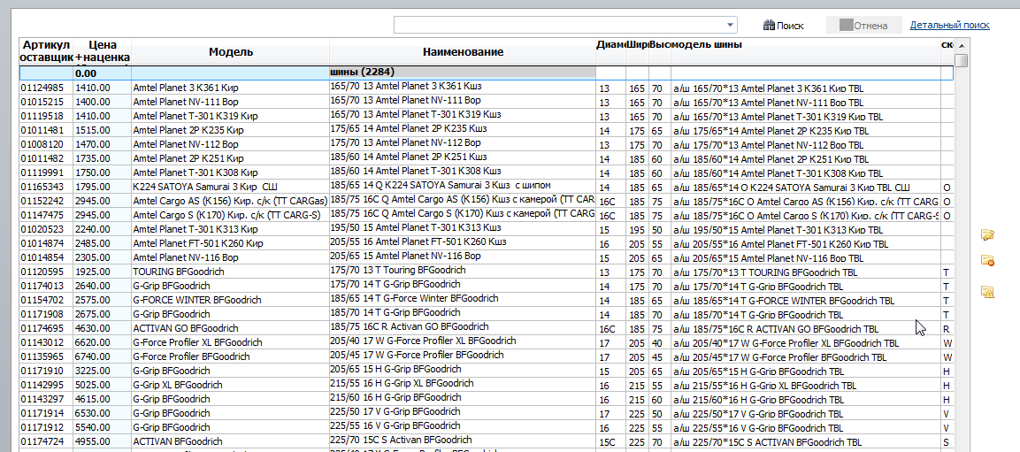Viewport: 1020px width, 452px height.
Task: Click the Наименование column header
Action: click(463, 51)
